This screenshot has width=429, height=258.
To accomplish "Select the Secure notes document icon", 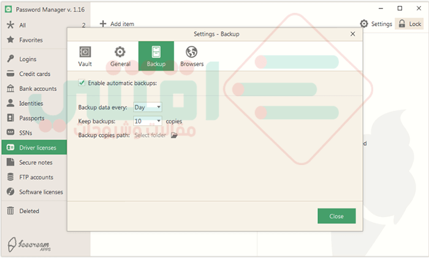I will coord(10,162).
